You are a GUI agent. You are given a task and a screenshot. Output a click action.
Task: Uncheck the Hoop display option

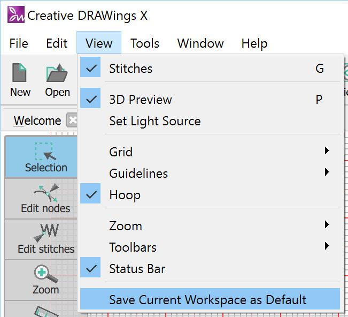(125, 195)
